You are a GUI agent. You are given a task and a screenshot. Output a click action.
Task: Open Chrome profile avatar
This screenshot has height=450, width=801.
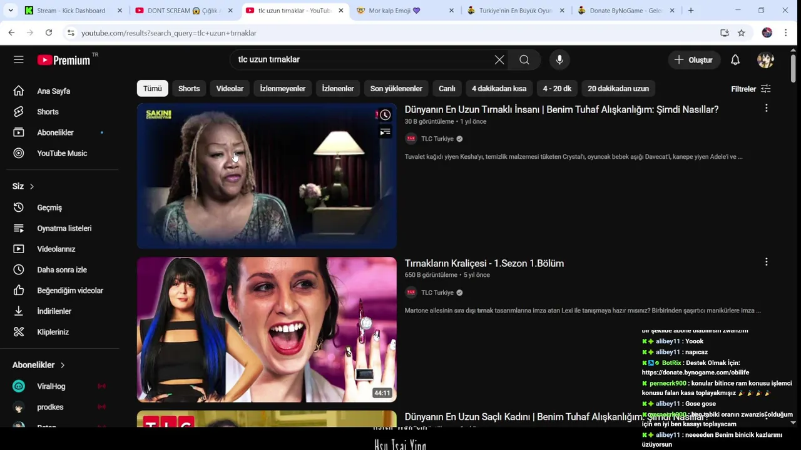tap(767, 32)
